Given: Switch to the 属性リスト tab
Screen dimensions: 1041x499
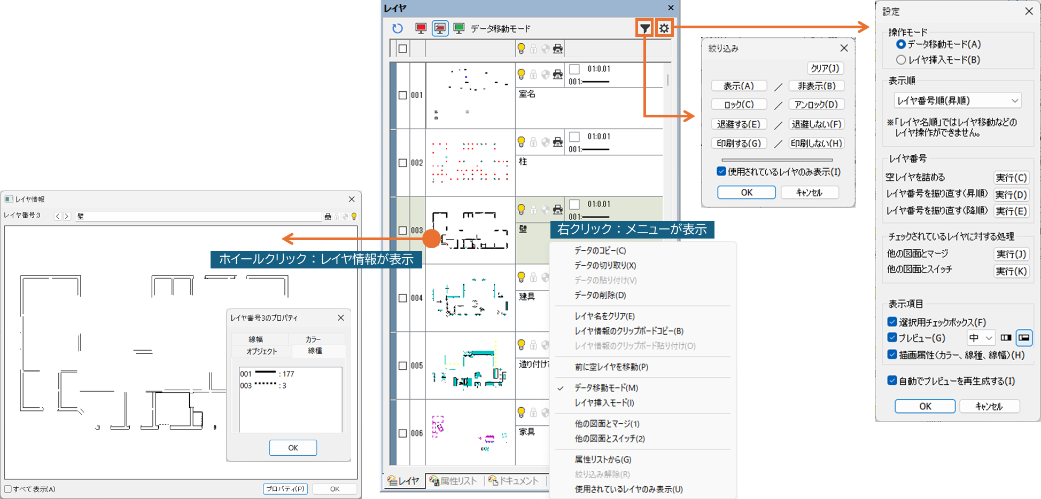Looking at the screenshot, I should pos(453,481).
